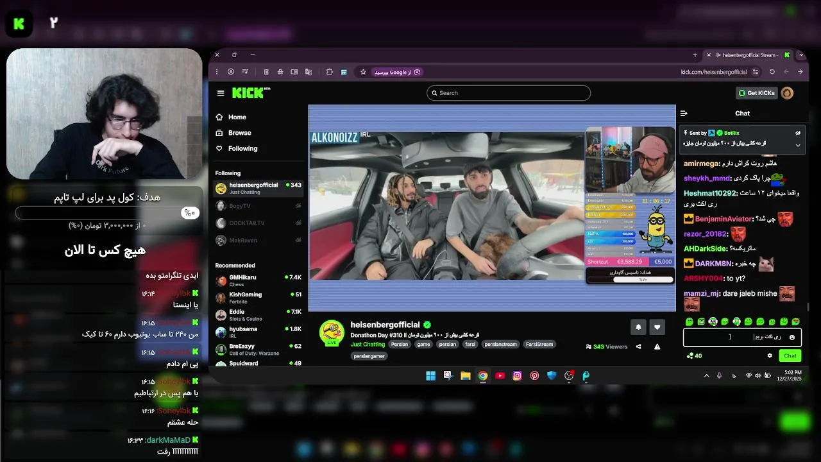Viewport: 821px width, 462px height.
Task: Select heisenbergofficial in Following list
Action: click(258, 189)
